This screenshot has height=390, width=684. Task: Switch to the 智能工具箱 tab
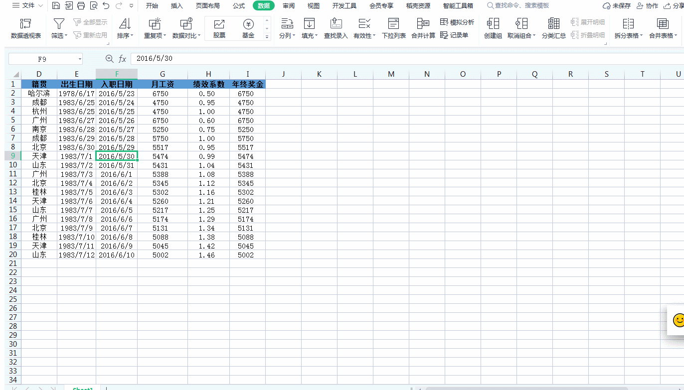point(458,6)
